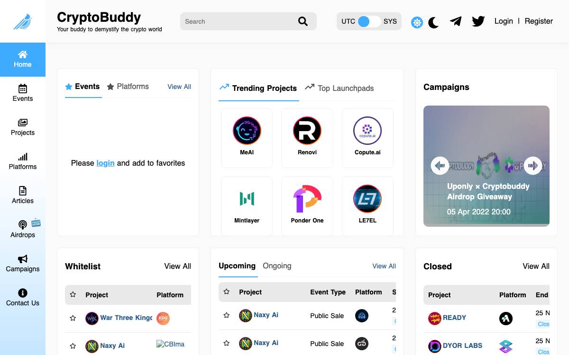569x355 pixels.
Task: Select the Trending Projects tab
Action: click(x=258, y=88)
